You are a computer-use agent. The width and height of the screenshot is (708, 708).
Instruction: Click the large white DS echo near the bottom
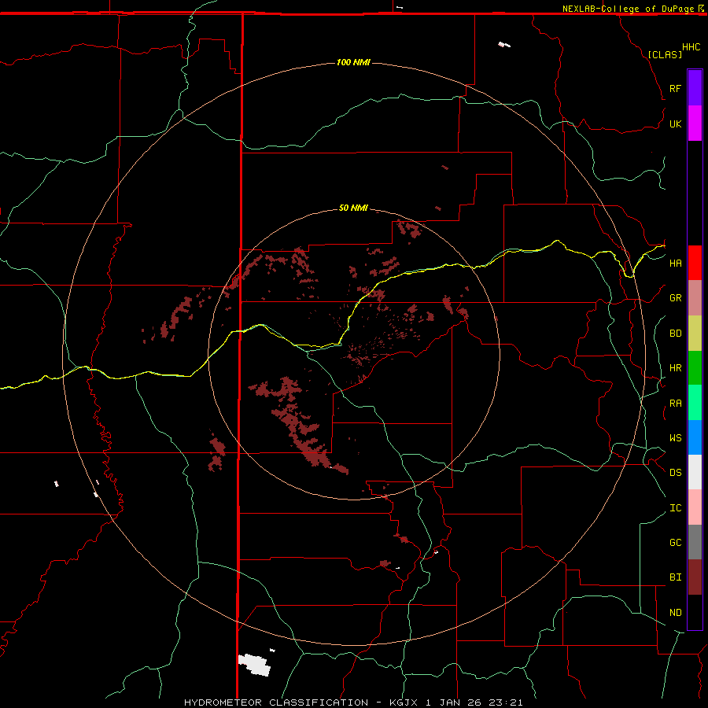(x=254, y=665)
